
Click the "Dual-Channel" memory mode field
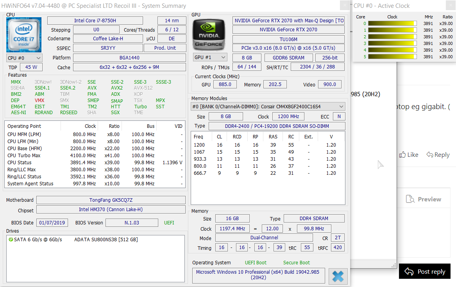tap(264, 237)
